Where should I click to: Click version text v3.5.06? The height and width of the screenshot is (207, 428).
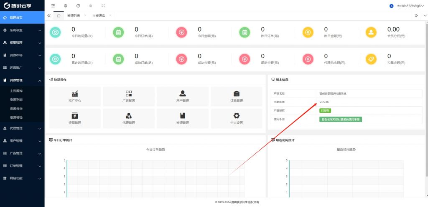pyautogui.click(x=324, y=102)
